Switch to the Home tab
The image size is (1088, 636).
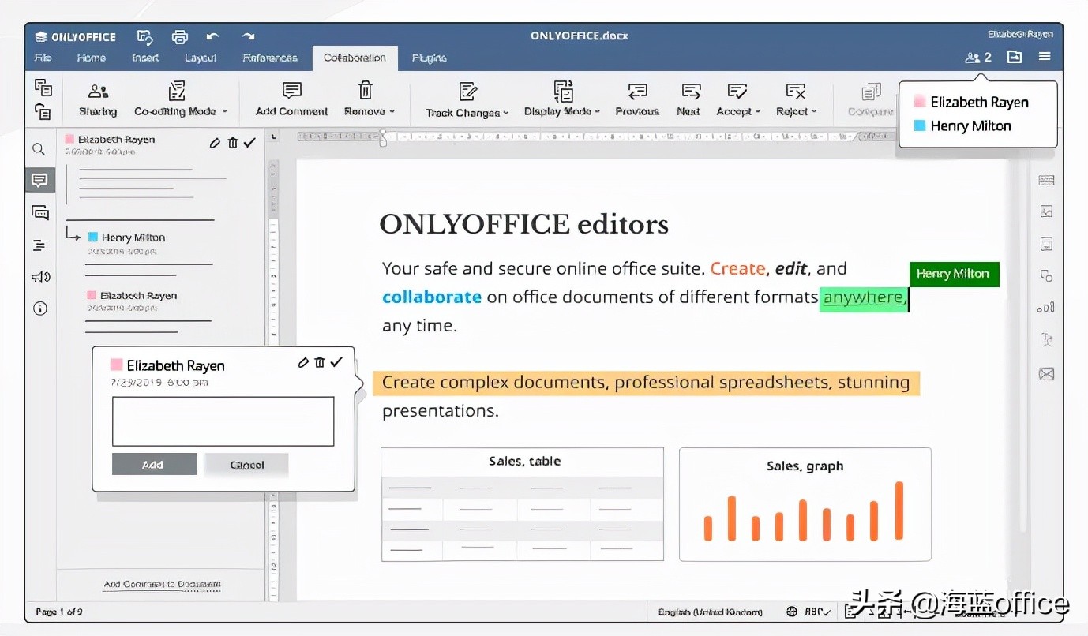[92, 58]
